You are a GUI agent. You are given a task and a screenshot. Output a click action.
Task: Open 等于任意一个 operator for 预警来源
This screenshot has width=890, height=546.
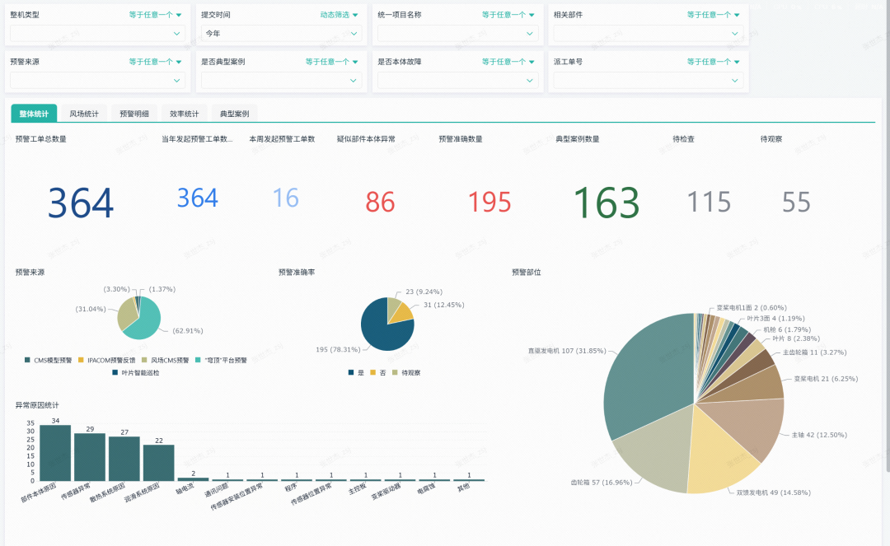point(155,62)
